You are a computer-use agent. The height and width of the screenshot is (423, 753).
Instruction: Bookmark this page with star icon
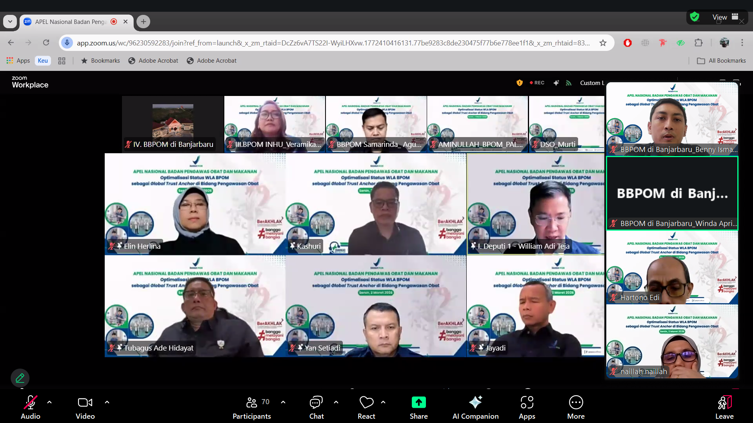coord(603,43)
